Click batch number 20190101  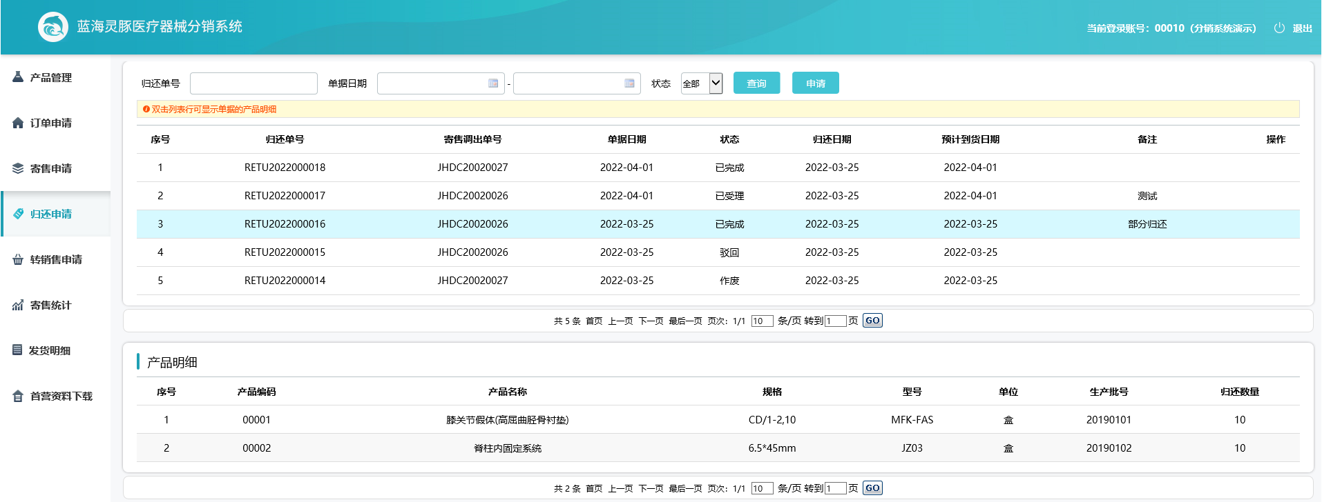[1109, 420]
